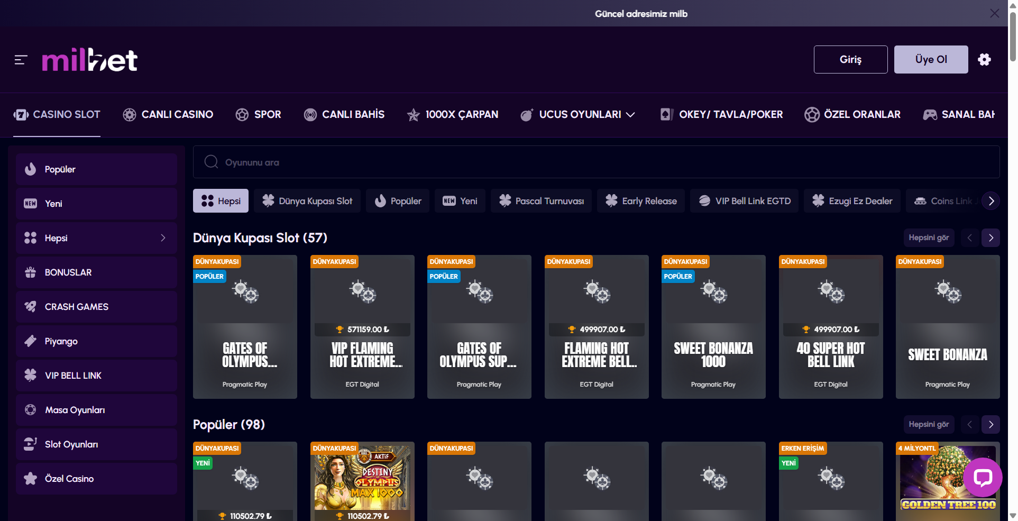Expand the UCUS OYUNLARI dropdown

630,115
